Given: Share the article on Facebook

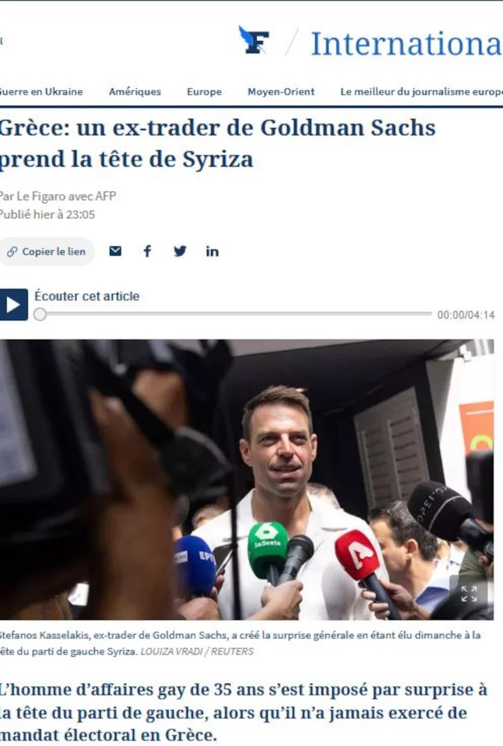Looking at the screenshot, I should pos(147,251).
